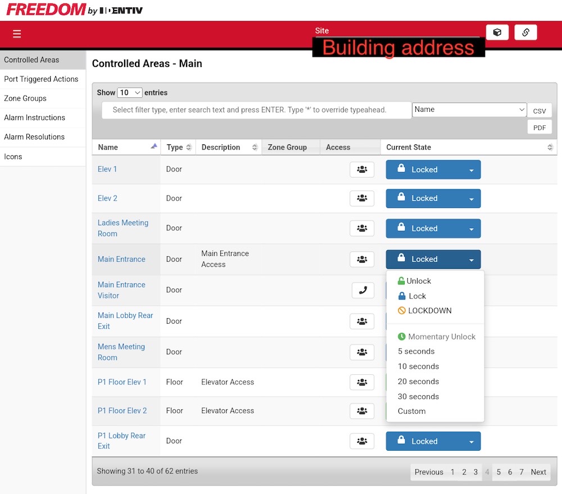
Task: Open access groups icon for P1 Floor Elev 1
Action: (x=362, y=382)
